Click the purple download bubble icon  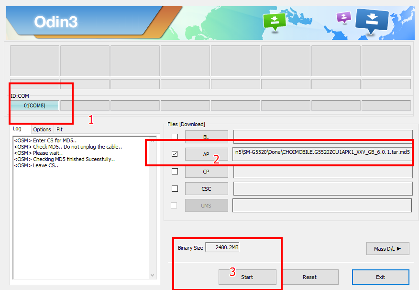343,18
